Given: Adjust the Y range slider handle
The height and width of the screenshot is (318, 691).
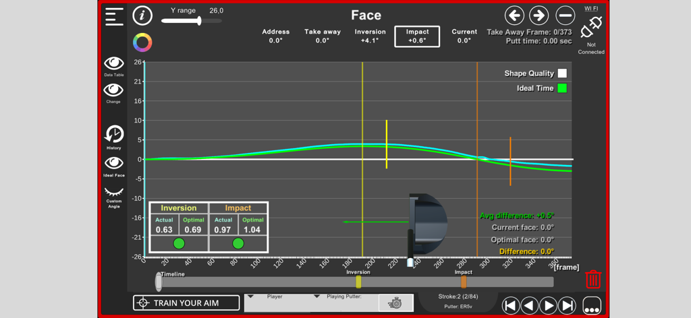Looking at the screenshot, I should point(199,21).
